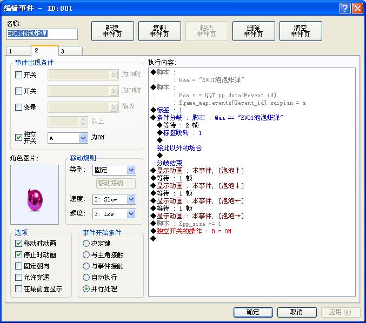This screenshot has height=323, width=366.
Task: Select the 自动执行 trigger radio button
Action: 86,278
